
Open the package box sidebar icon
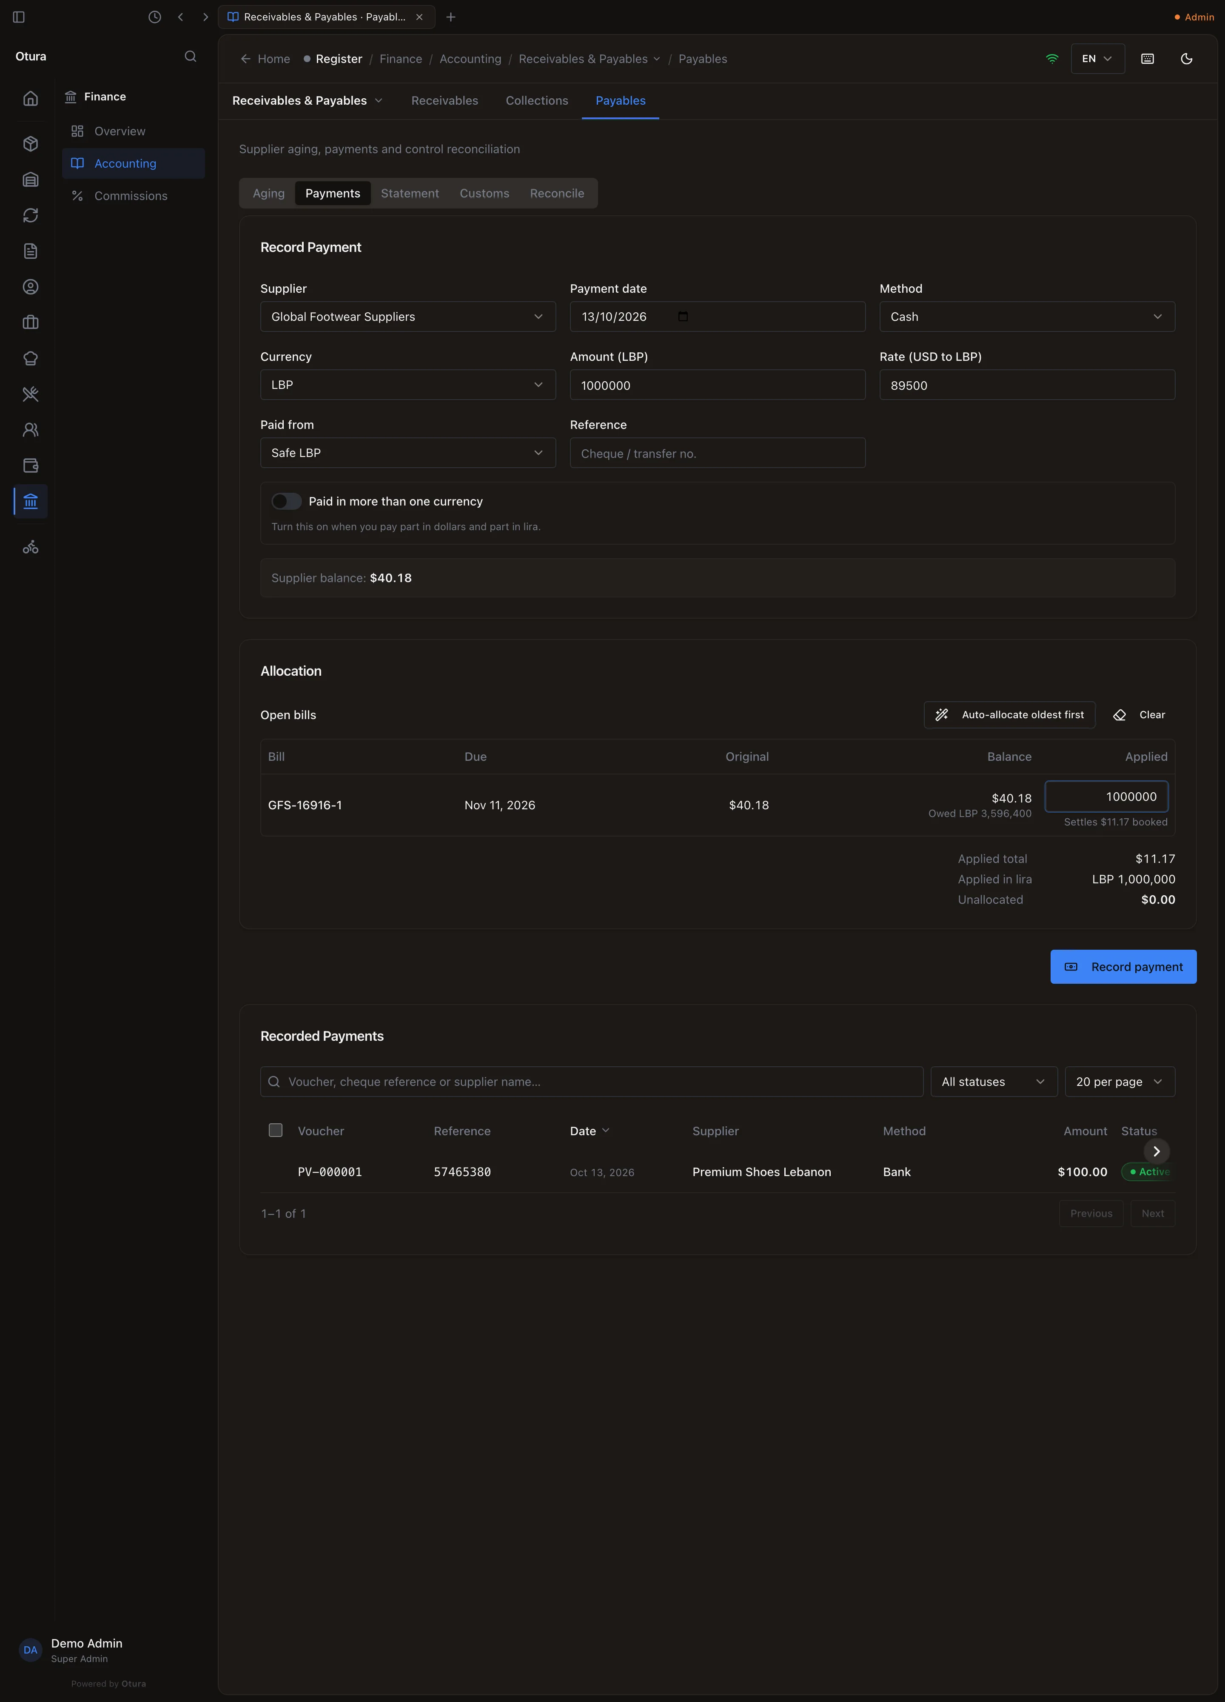tap(31, 143)
